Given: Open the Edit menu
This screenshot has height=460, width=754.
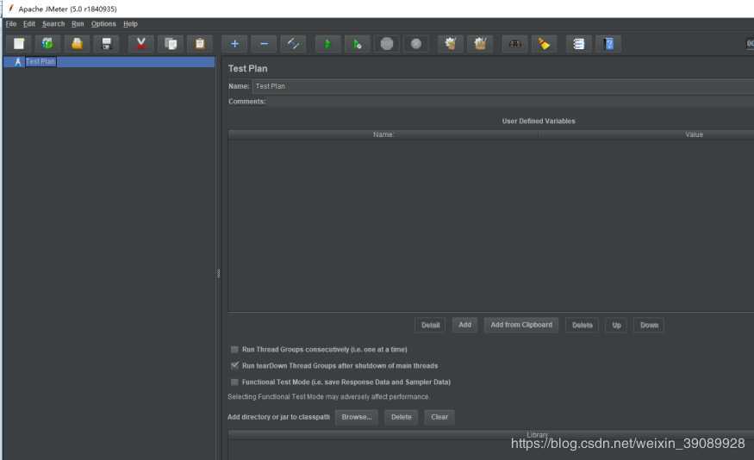Looking at the screenshot, I should tap(28, 23).
